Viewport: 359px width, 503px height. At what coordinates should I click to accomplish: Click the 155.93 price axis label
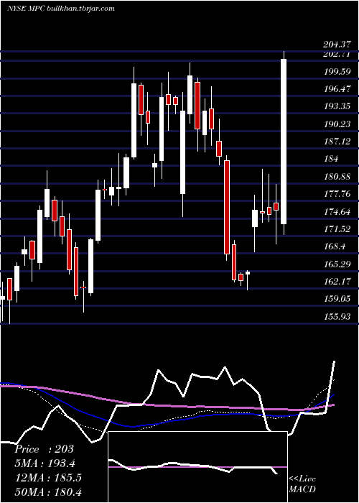click(x=337, y=317)
